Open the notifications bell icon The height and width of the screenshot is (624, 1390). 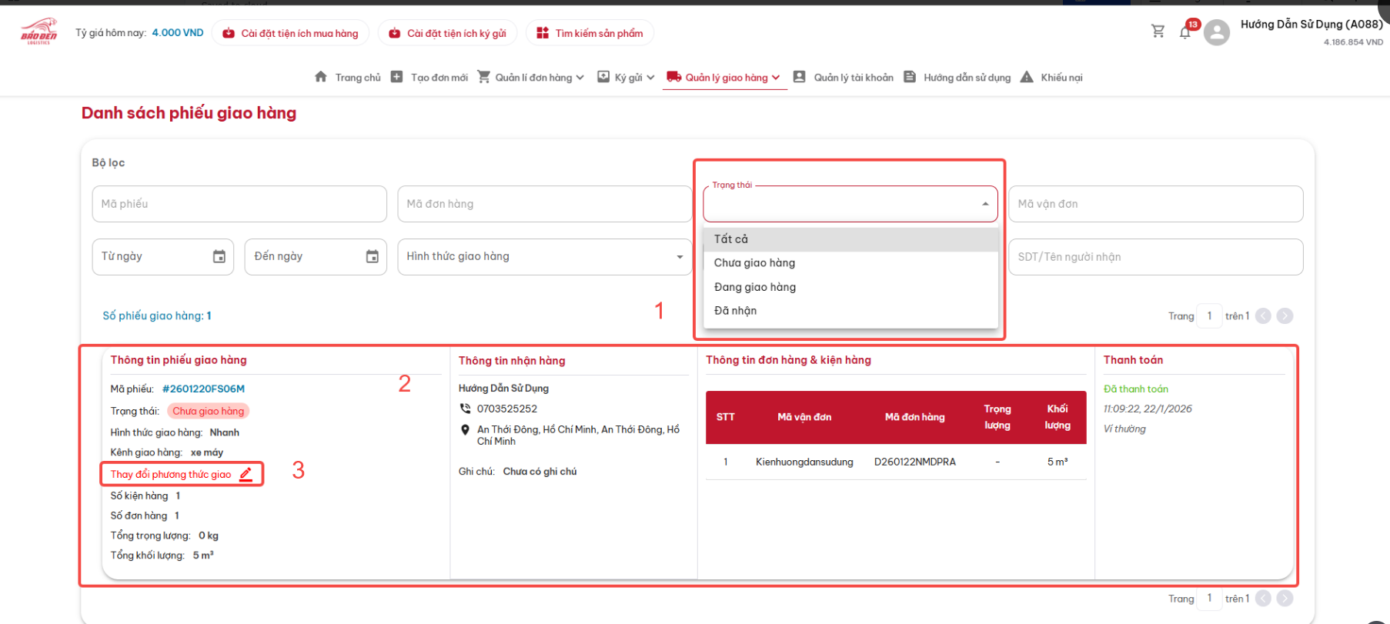[1185, 32]
